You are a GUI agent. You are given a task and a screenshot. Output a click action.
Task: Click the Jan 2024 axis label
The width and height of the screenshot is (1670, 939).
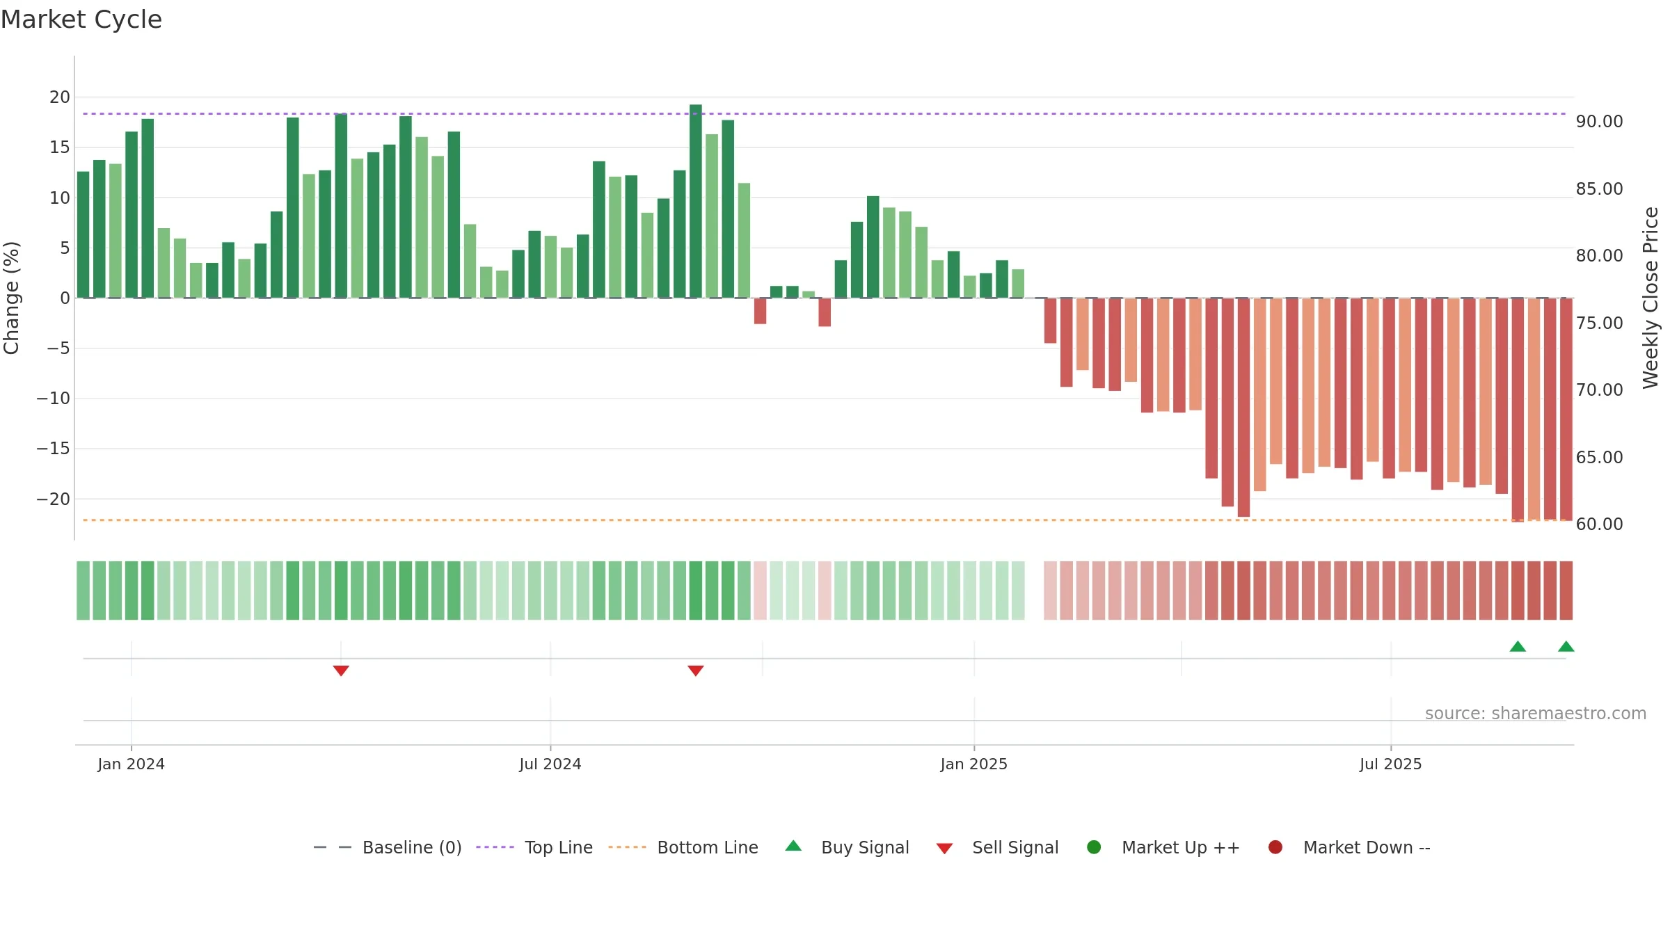(x=131, y=764)
